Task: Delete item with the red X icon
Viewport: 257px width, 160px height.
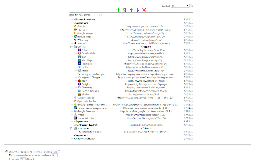Action: click(x=144, y=10)
